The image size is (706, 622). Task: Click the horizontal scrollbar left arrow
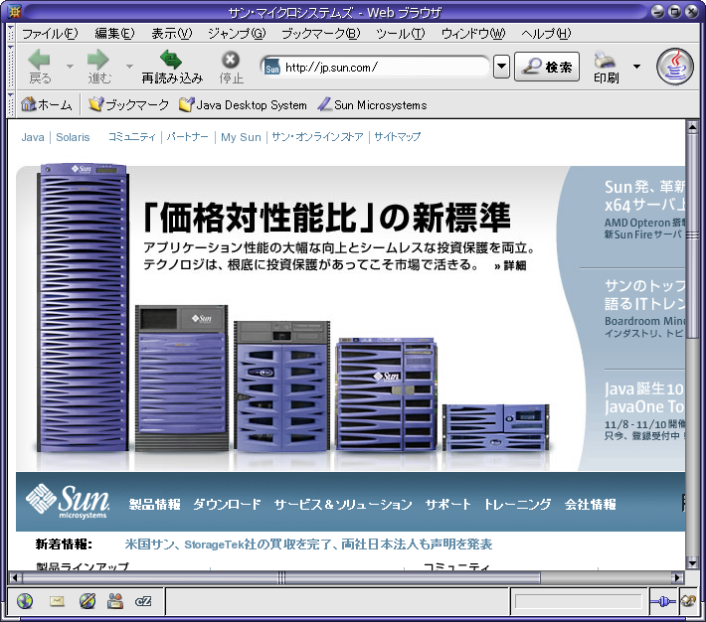pos(15,577)
